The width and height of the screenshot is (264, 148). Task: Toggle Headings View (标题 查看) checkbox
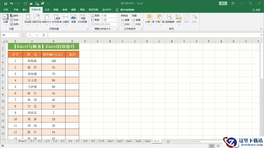pyautogui.click(x=134, y=20)
